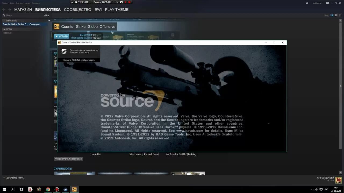Image resolution: width=344 pixels, height=193 pixels.
Task: Switch to the CS:GO taskbar icon
Action: [x=74, y=189]
